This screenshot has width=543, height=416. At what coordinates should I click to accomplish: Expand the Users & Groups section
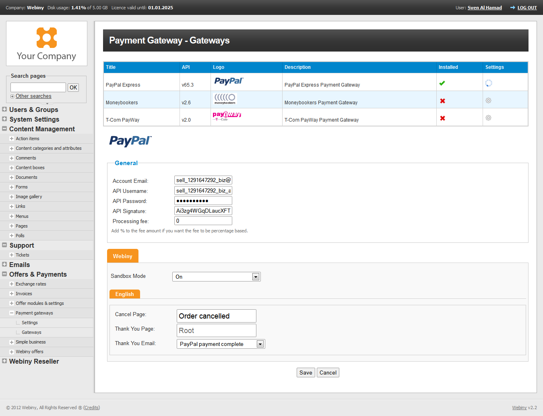click(4, 110)
